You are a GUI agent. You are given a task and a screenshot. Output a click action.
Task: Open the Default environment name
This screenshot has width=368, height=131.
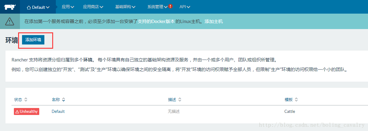(x=58, y=111)
